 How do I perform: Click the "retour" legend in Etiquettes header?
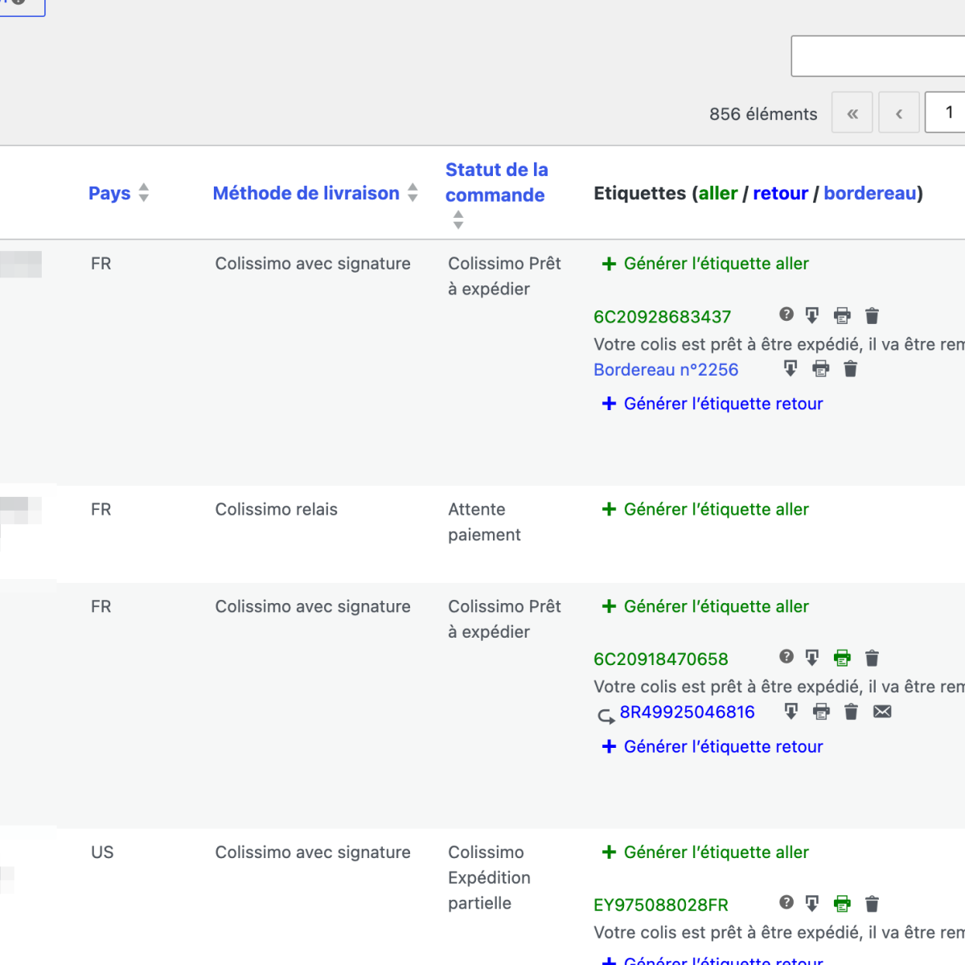click(781, 193)
